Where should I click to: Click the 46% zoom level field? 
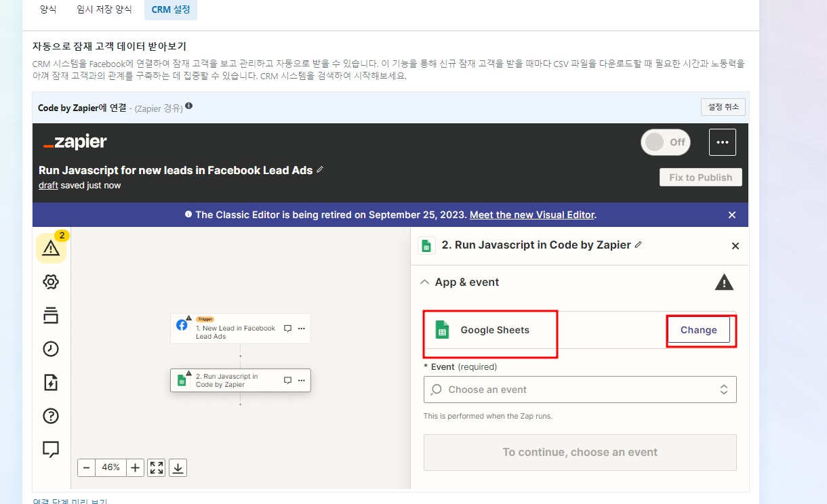coord(110,467)
